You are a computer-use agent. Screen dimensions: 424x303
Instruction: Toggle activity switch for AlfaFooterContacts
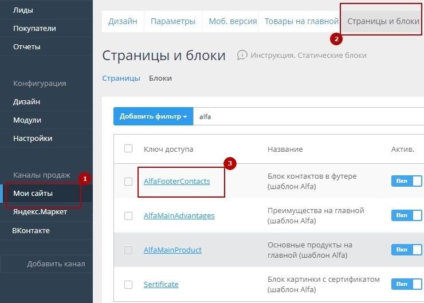point(406,181)
